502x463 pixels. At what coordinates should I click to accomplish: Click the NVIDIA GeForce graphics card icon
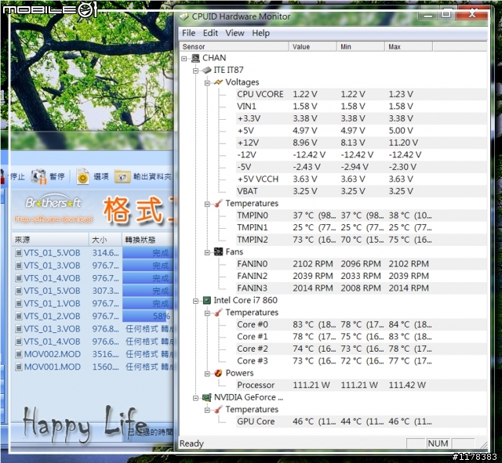point(207,397)
